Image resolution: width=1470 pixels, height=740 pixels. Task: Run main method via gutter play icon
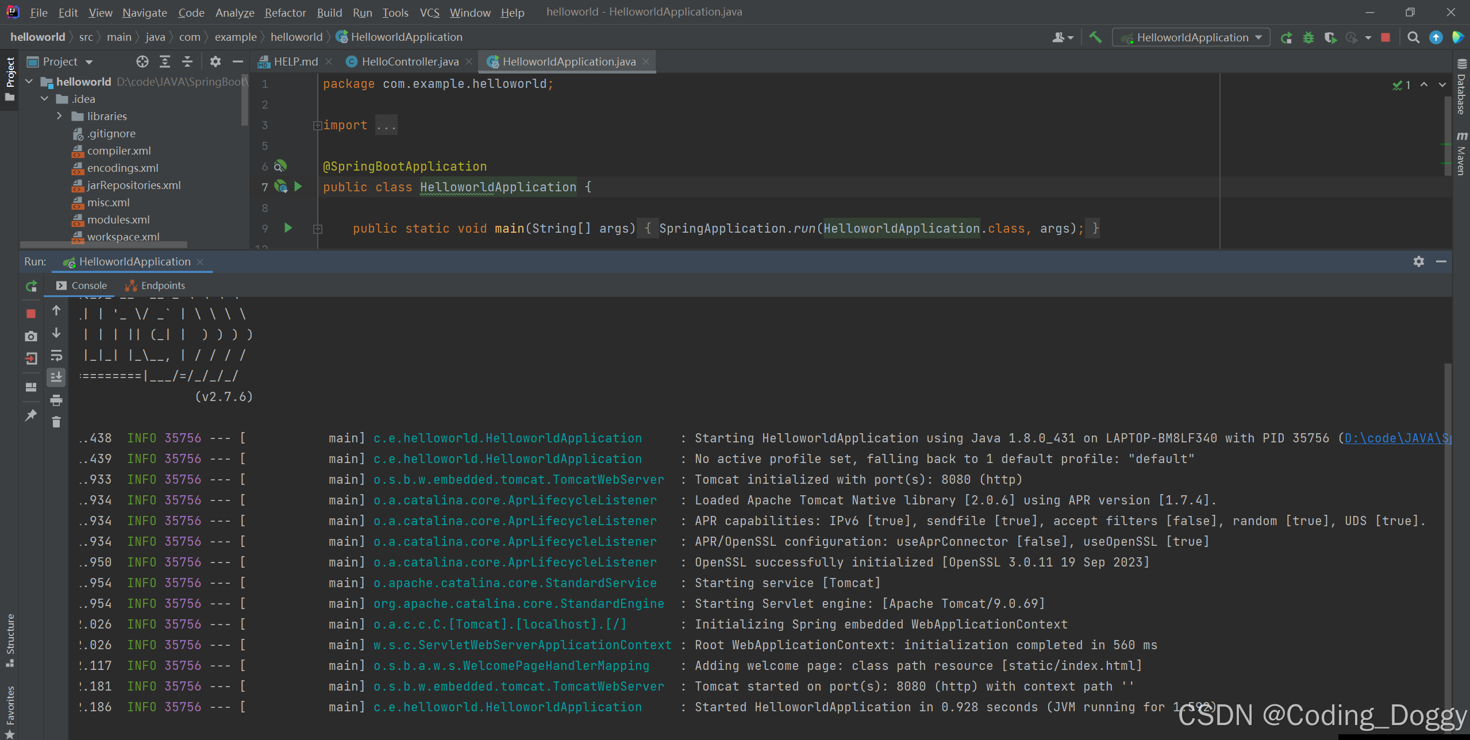[x=288, y=228]
